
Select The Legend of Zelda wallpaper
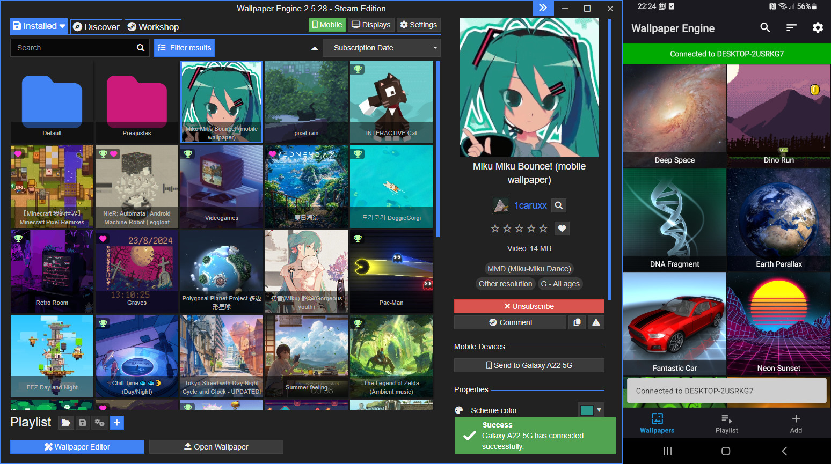point(391,356)
